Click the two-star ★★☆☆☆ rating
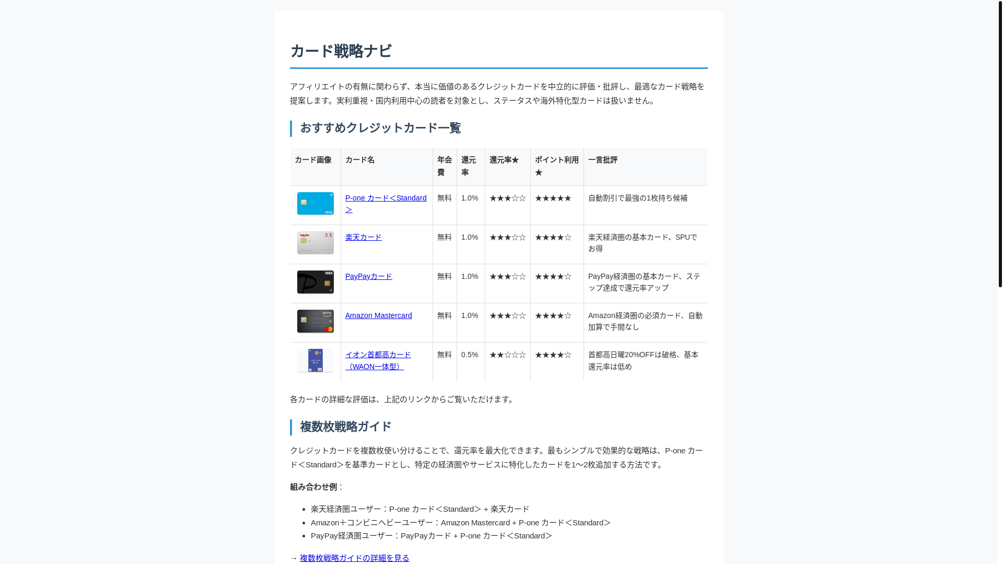The height and width of the screenshot is (564, 1003). pyautogui.click(x=507, y=355)
